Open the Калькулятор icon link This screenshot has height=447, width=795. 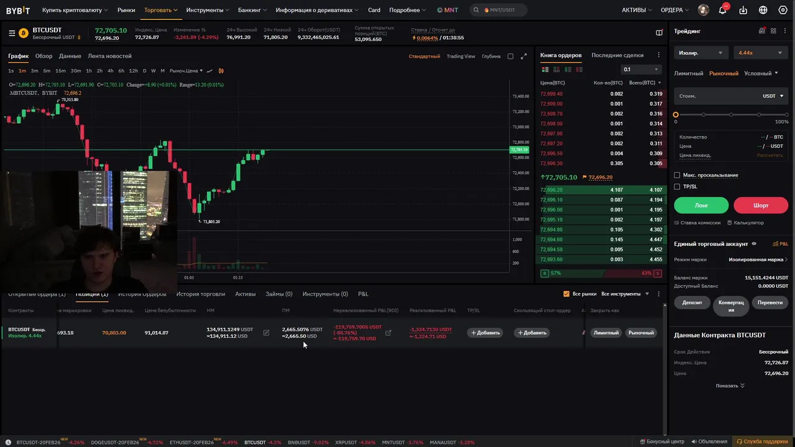[x=745, y=222]
